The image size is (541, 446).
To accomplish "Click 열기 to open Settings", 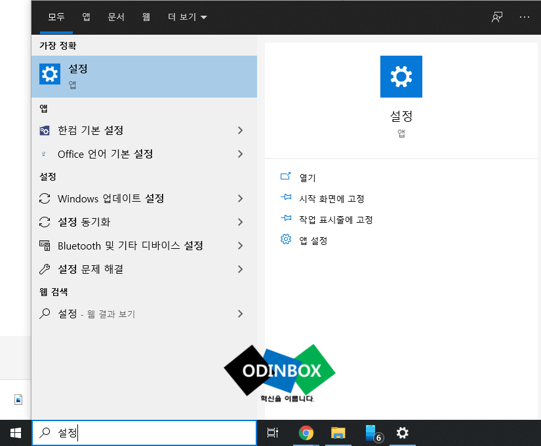I will 307,178.
